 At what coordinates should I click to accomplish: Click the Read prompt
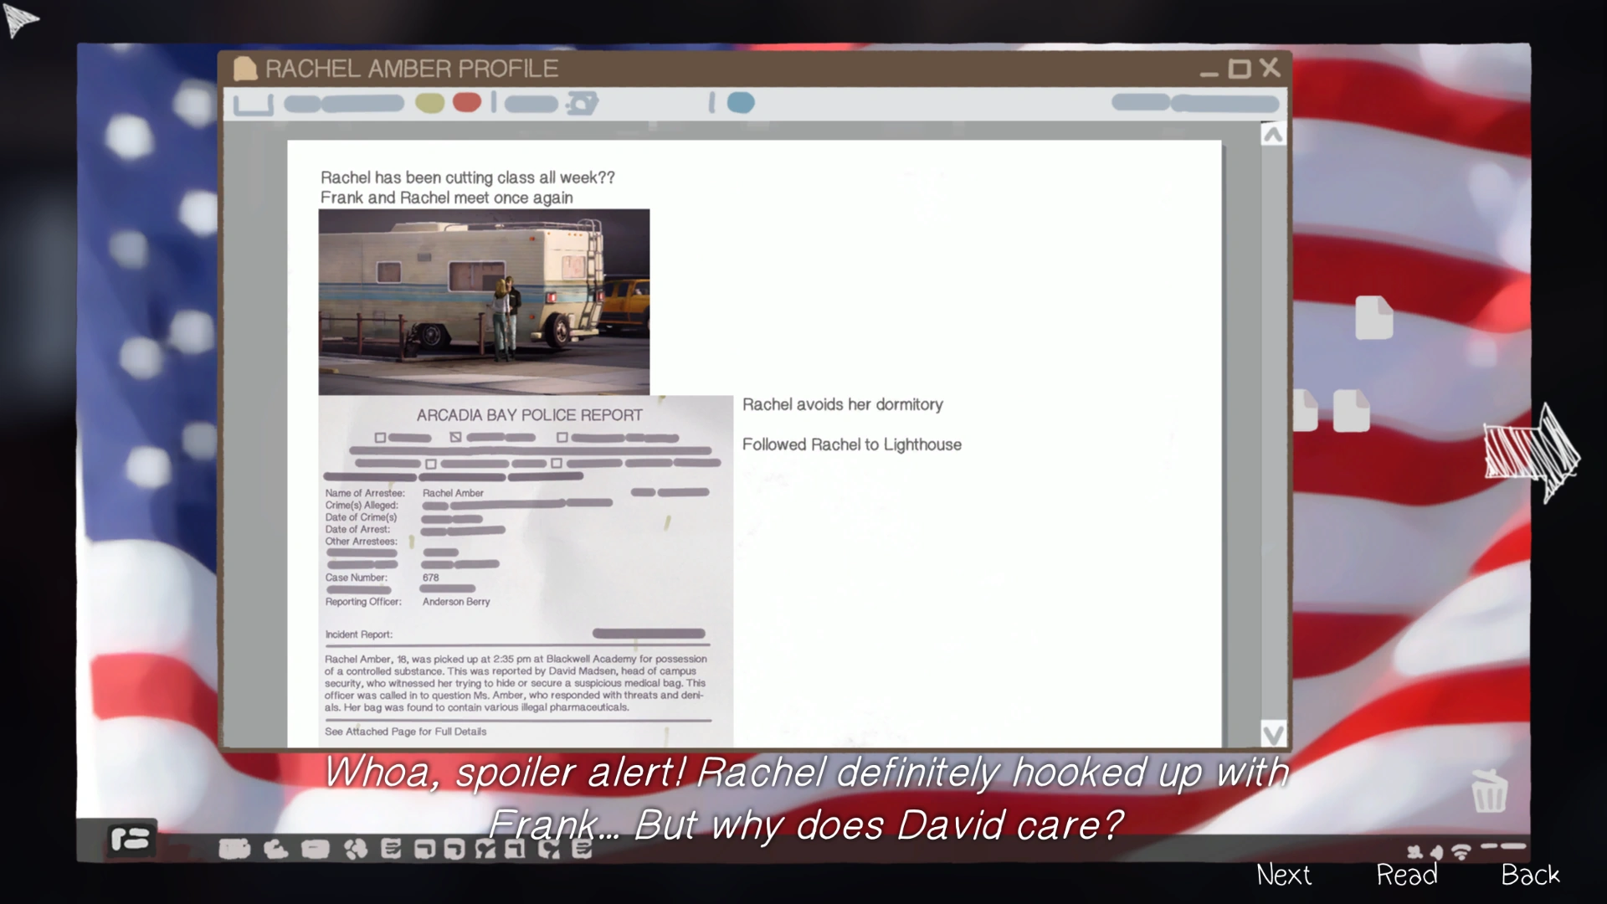pyautogui.click(x=1407, y=875)
